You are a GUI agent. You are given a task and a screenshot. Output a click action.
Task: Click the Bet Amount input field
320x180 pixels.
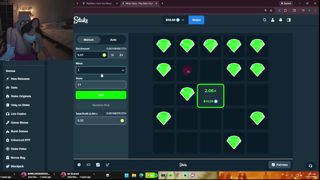coord(92,55)
